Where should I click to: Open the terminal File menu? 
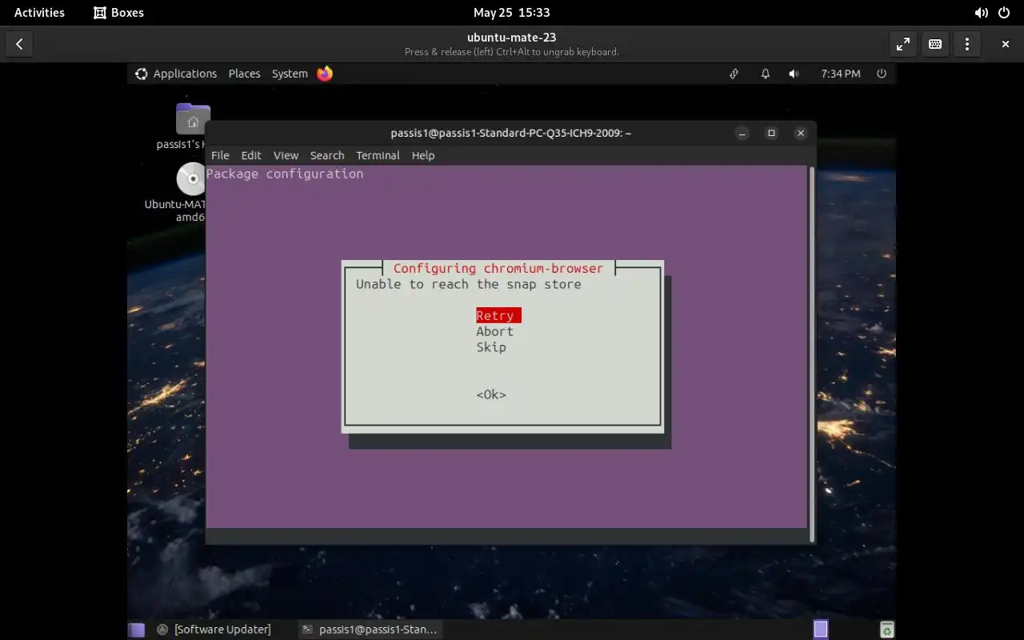click(x=220, y=155)
